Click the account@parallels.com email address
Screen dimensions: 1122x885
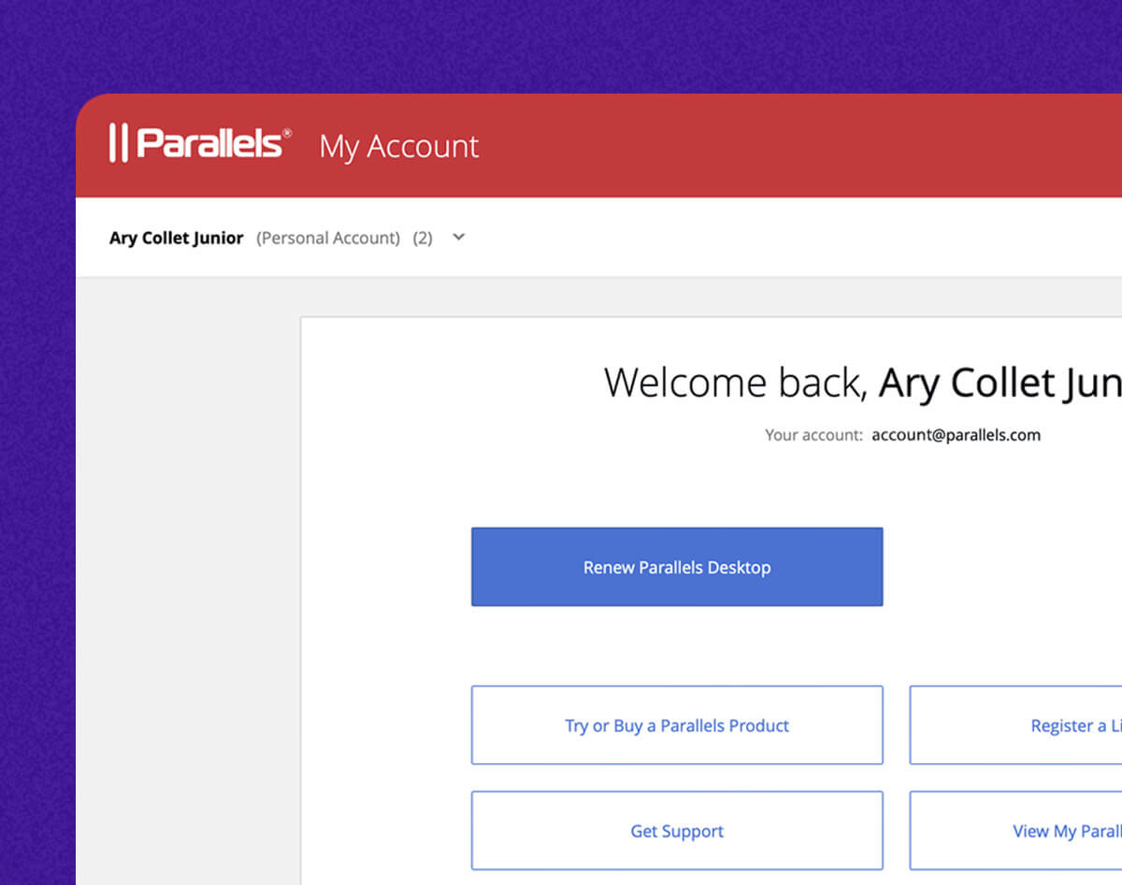pos(956,435)
